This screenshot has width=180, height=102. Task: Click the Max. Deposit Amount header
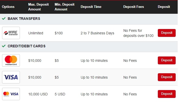coord(38,7)
